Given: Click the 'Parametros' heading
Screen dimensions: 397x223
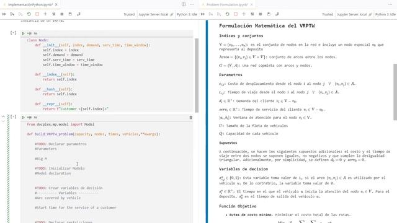Looking at the screenshot, I should 231,75.
